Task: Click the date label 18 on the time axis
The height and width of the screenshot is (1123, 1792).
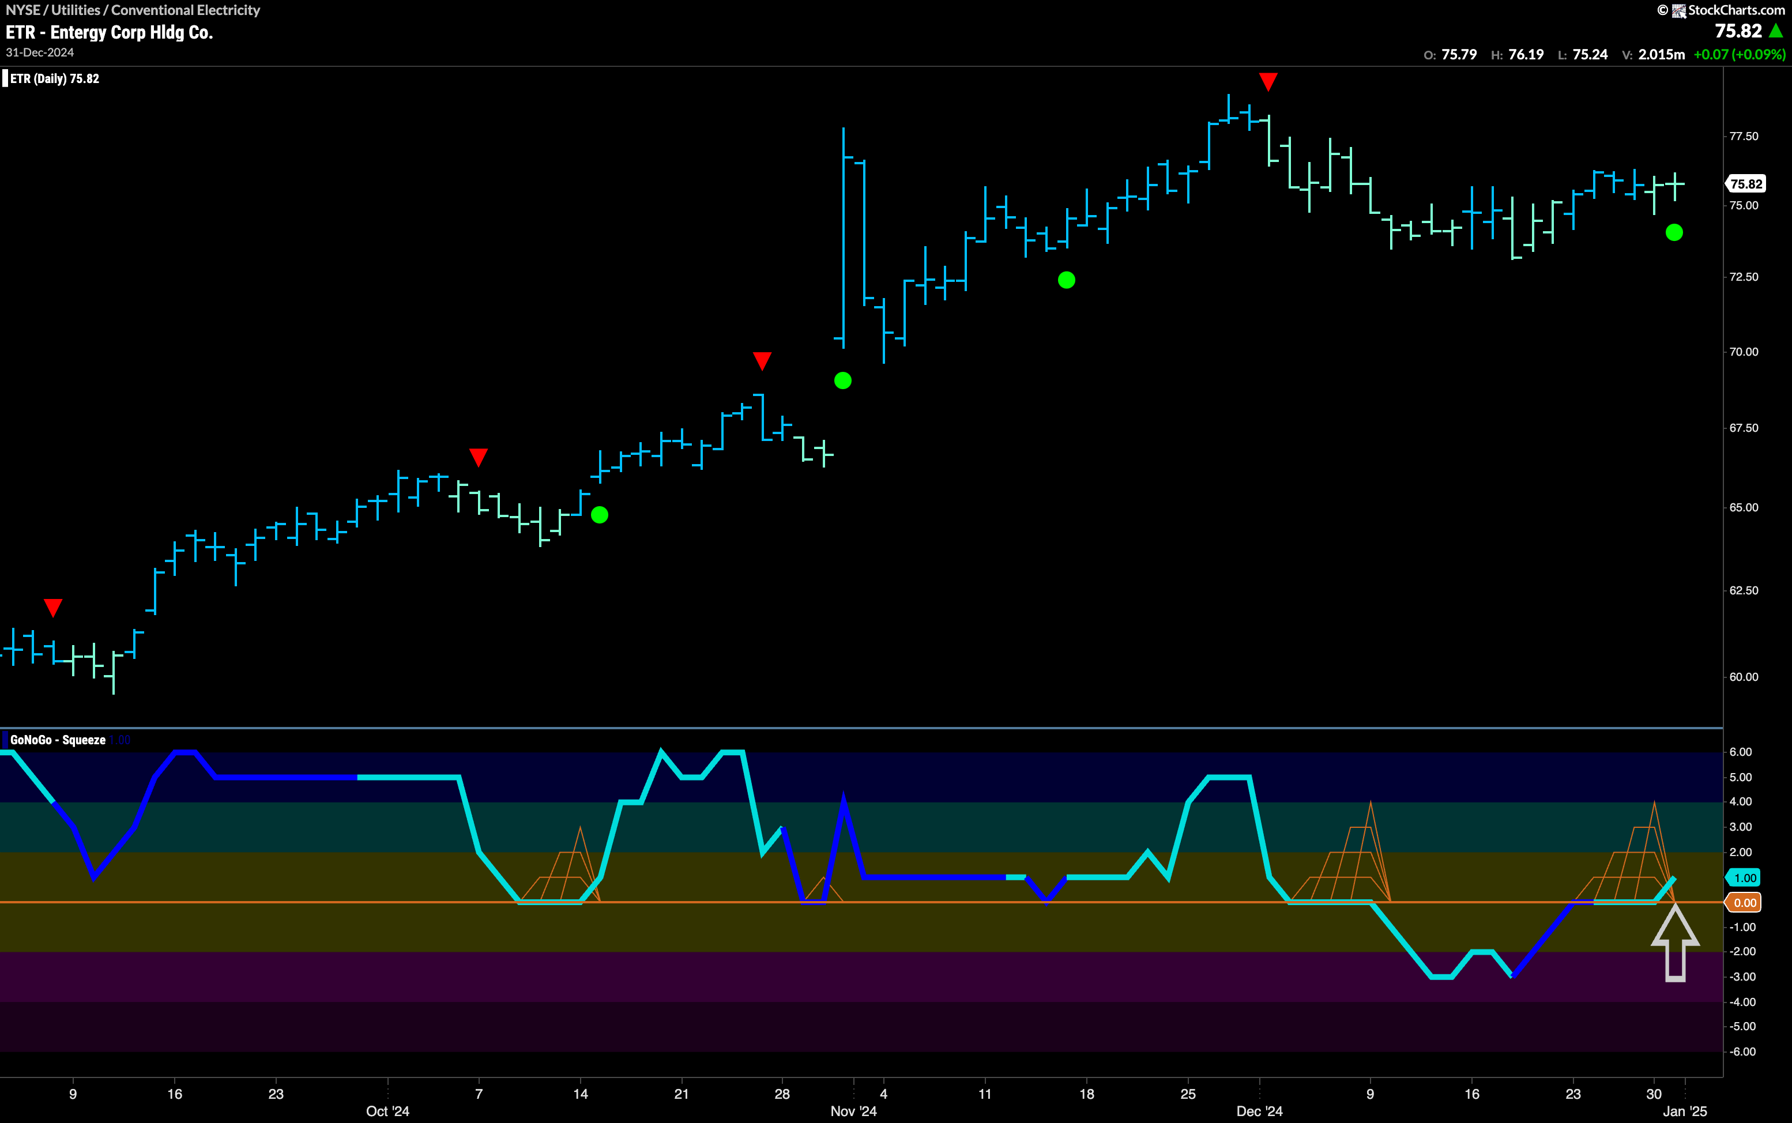Action: point(1086,1093)
